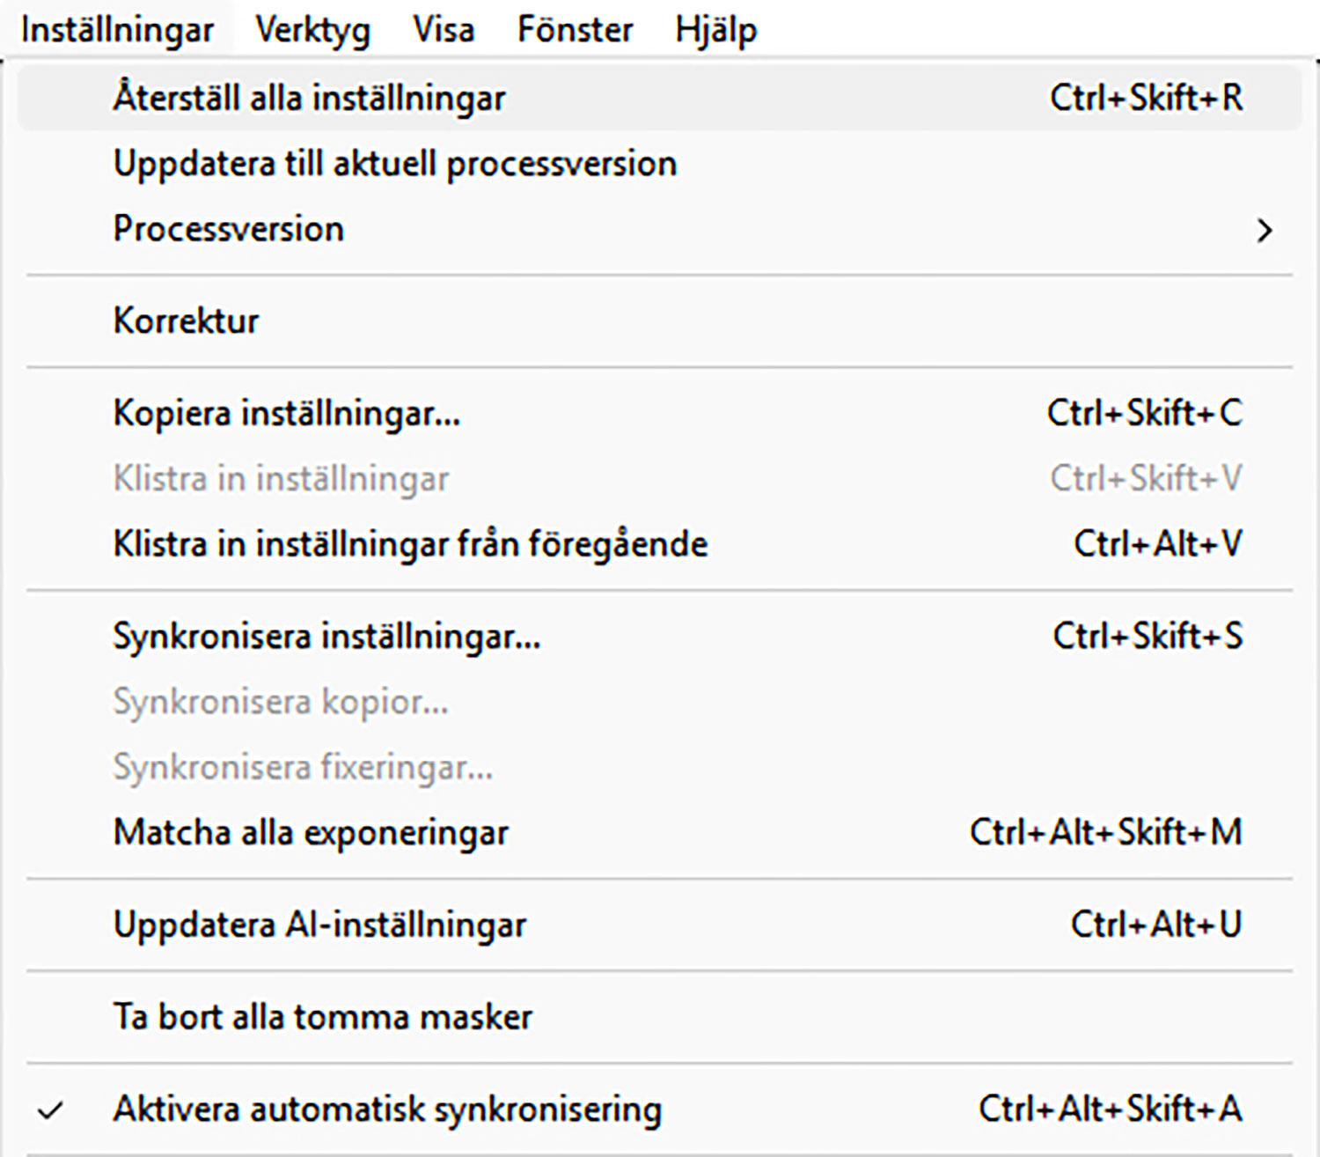Click the Ctrl+Skift+C shortcut label

1144,413
